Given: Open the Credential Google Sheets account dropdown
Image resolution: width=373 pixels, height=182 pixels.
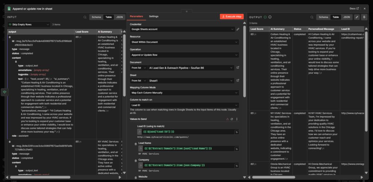Looking at the screenshot, I should [x=182, y=29].
